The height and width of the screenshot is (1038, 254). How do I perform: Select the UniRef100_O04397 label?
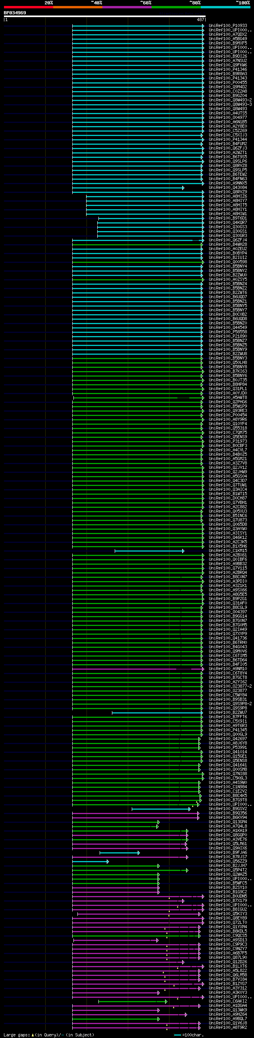click(x=227, y=612)
